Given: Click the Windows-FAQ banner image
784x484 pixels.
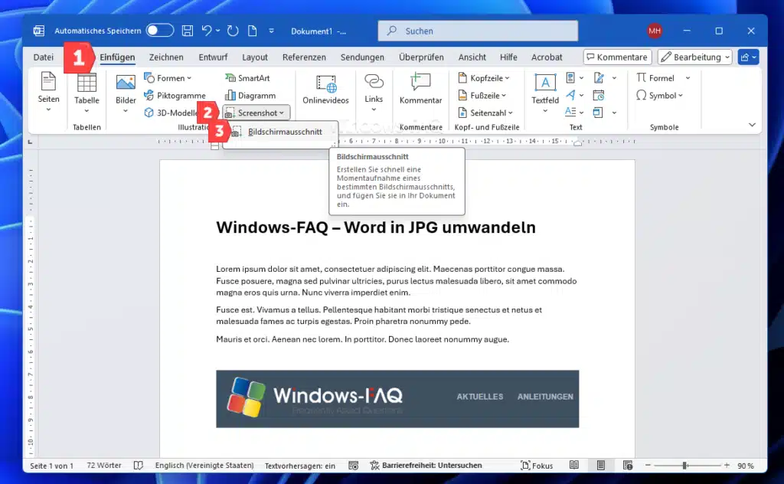Looking at the screenshot, I should [397, 399].
